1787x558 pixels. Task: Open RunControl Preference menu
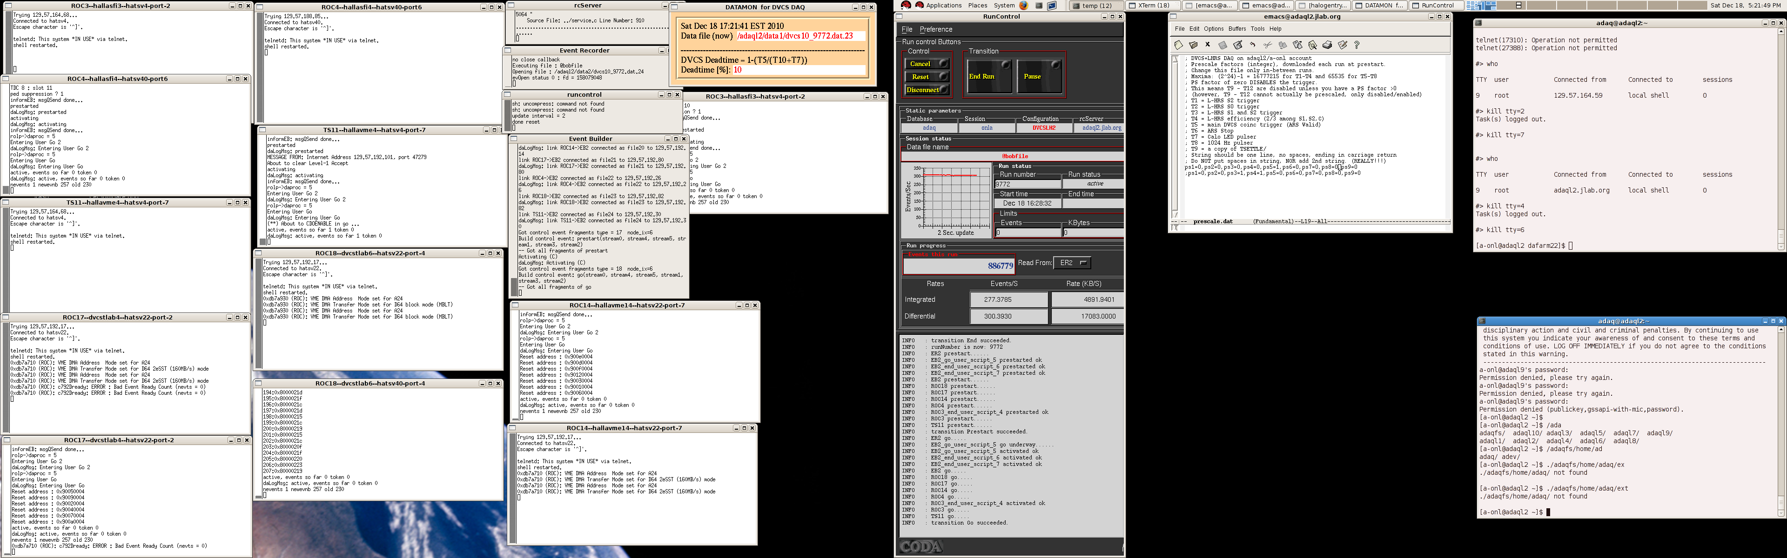click(x=936, y=29)
